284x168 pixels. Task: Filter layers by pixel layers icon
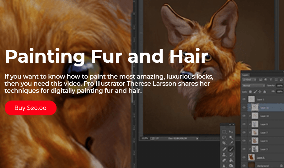(260, 80)
